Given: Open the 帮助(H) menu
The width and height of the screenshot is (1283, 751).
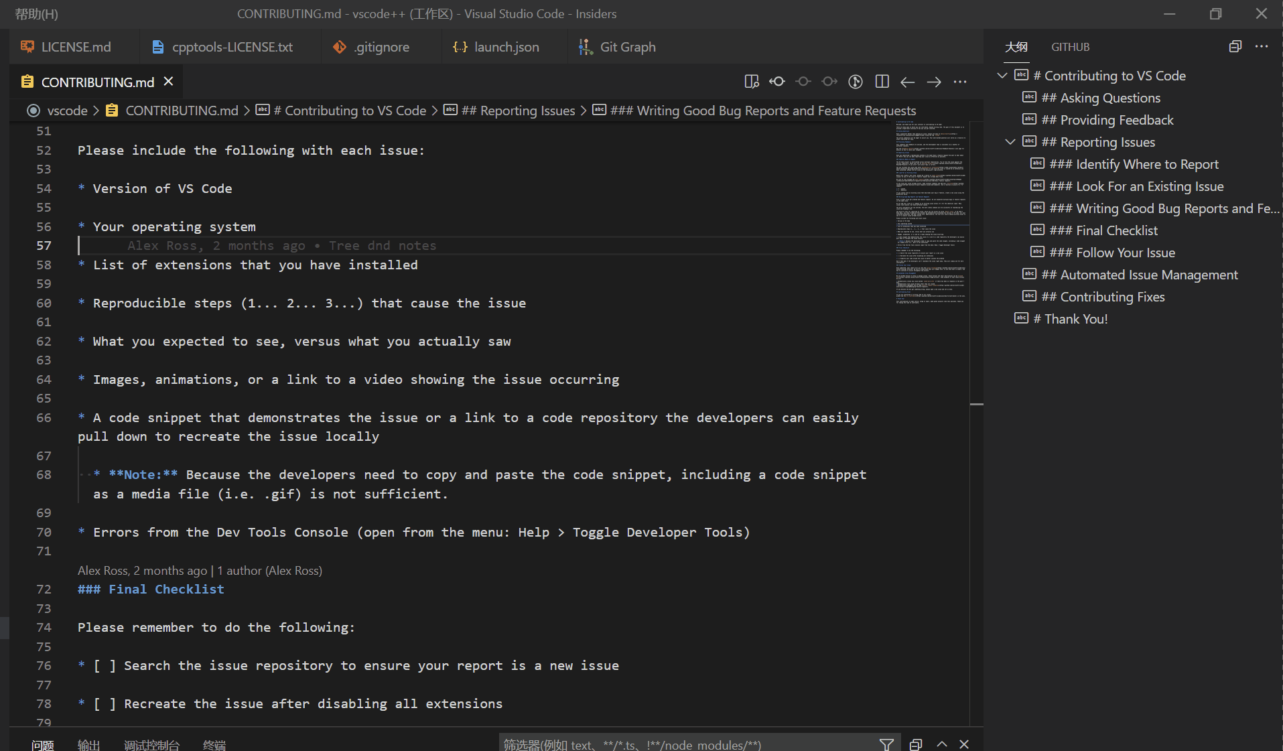Looking at the screenshot, I should click(36, 14).
